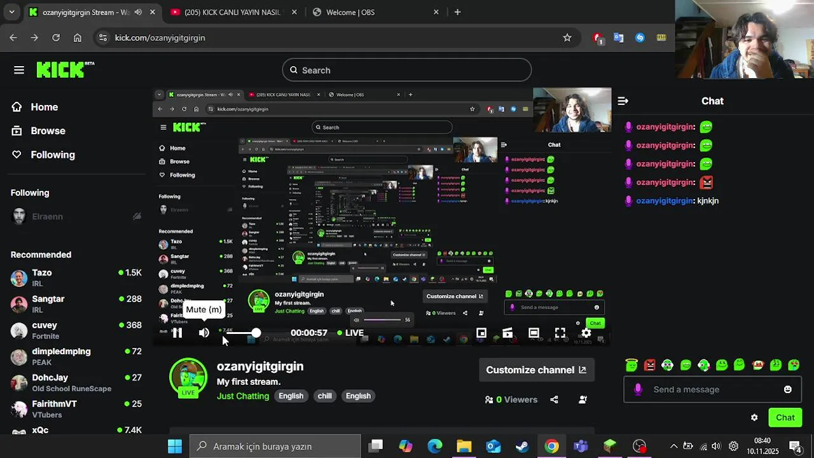Image resolution: width=814 pixels, height=458 pixels.
Task: Expand Chrome tab search dropdown
Action: 11,12
